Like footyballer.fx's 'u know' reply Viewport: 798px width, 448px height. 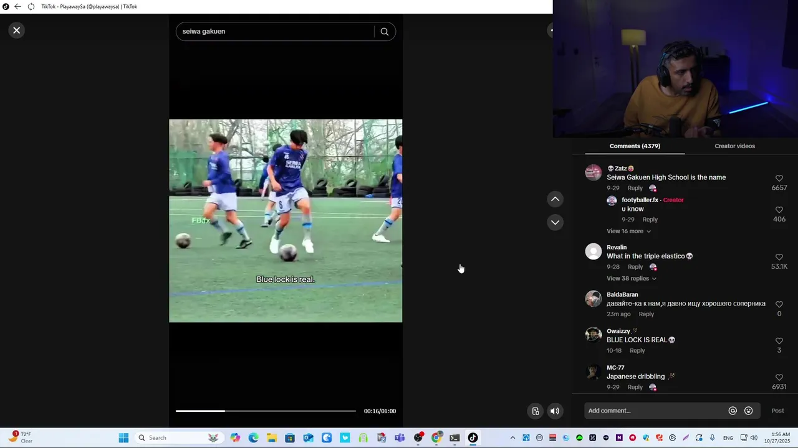pyautogui.click(x=779, y=210)
